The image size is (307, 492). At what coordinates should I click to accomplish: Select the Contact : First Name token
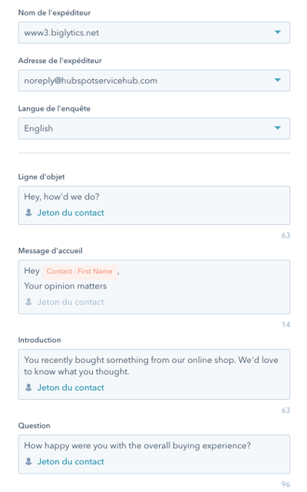[80, 271]
